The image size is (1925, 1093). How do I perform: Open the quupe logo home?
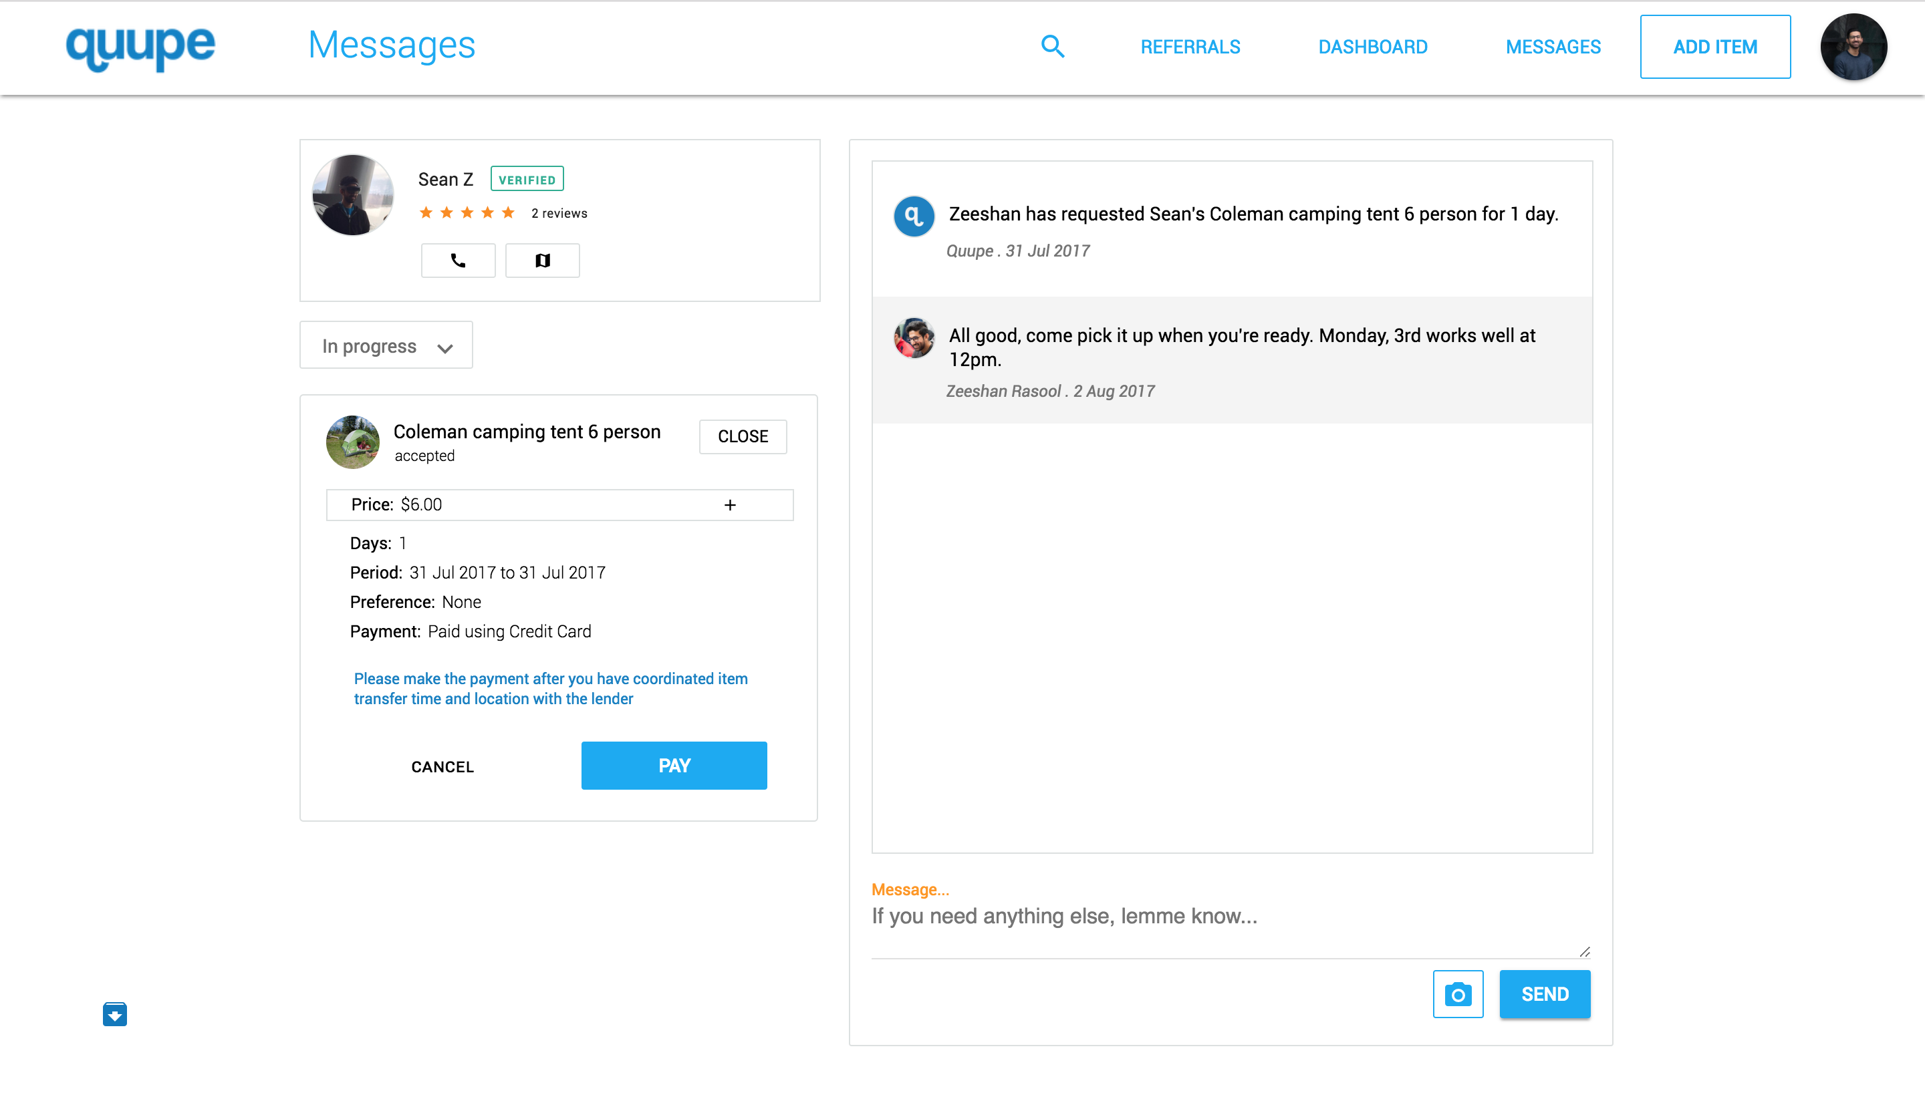point(140,47)
